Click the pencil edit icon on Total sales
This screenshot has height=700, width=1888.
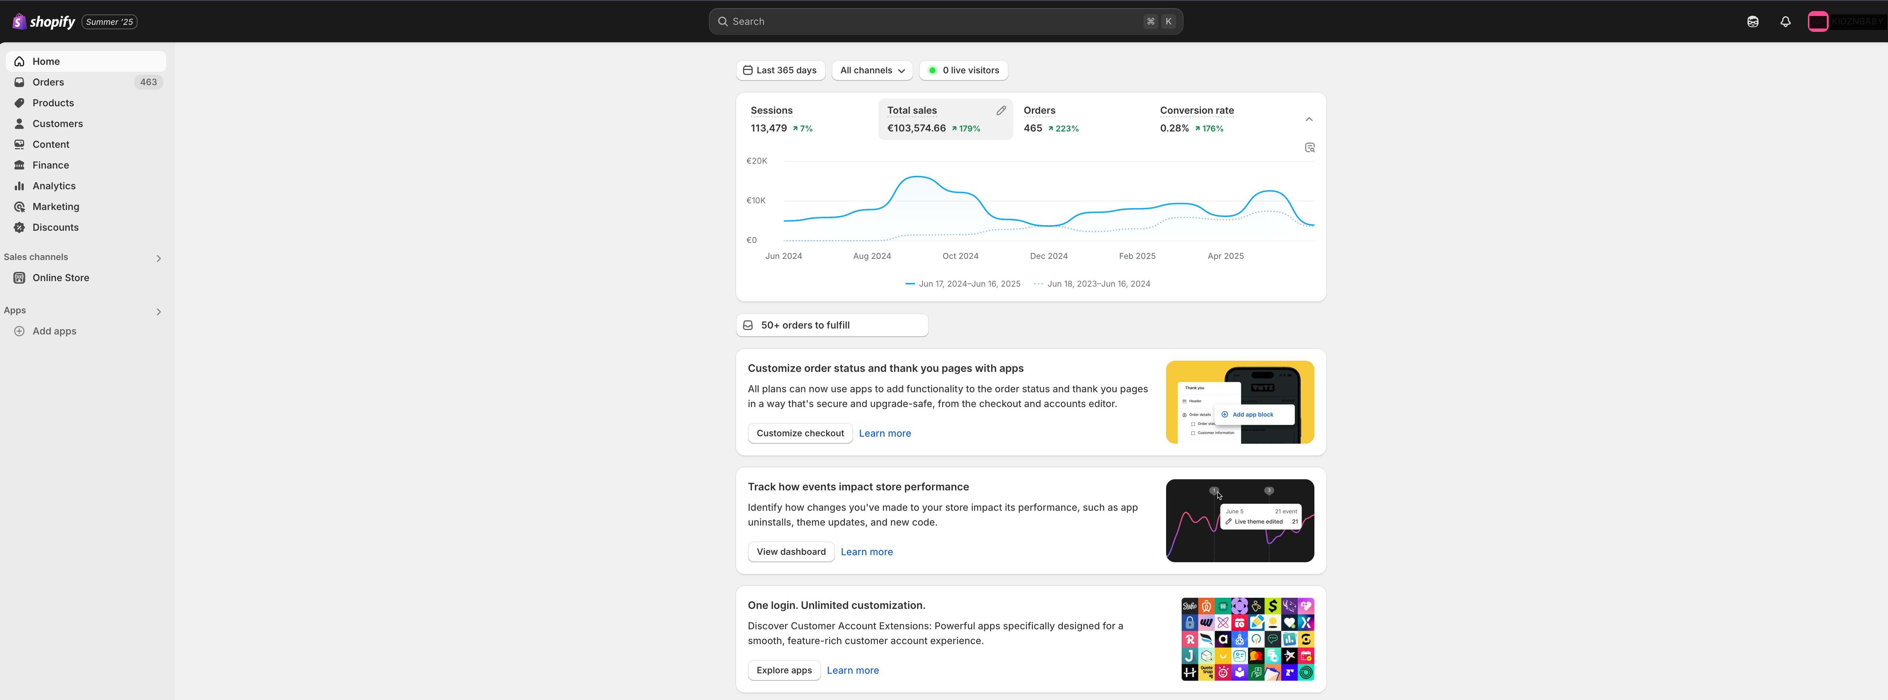(1000, 111)
